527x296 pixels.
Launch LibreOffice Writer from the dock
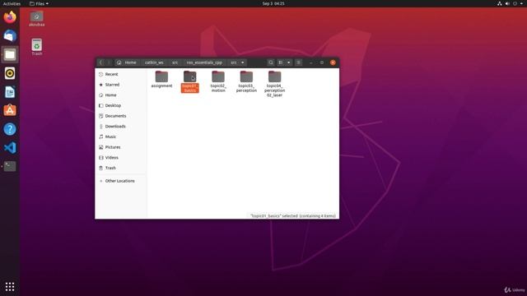[x=10, y=91]
